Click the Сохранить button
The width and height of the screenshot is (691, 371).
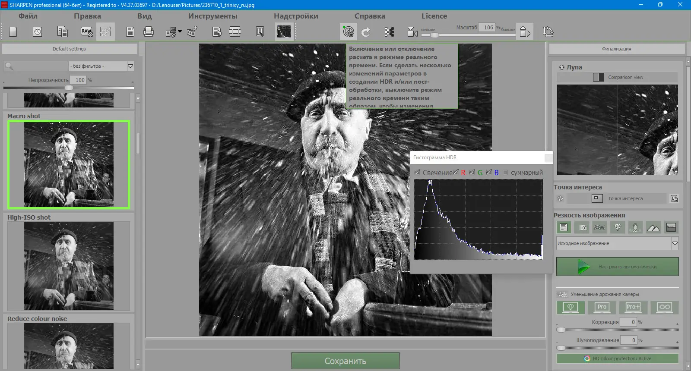click(345, 361)
